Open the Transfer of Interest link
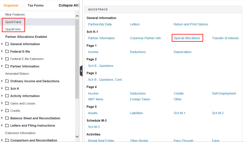Image resolution: width=246 pixels, height=142 pixels. pos(225,38)
